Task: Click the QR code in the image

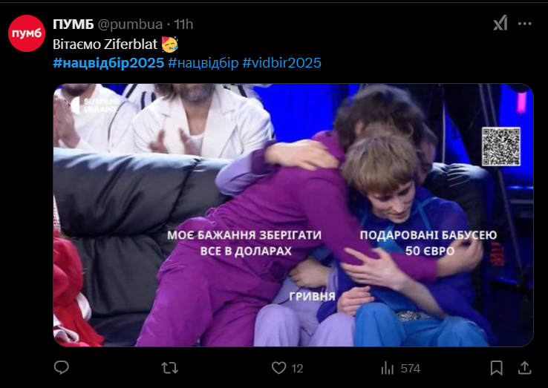Action: tap(500, 146)
